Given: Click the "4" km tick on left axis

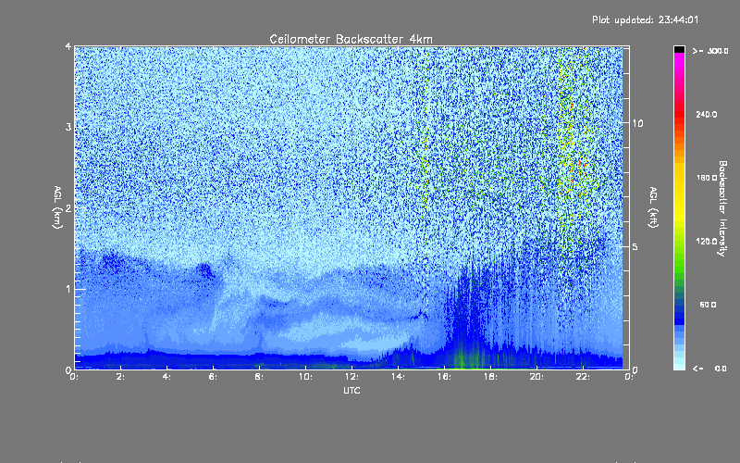Looking at the screenshot, I should coord(68,46).
